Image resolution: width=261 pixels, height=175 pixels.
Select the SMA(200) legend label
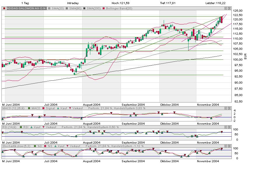coord(94,8)
